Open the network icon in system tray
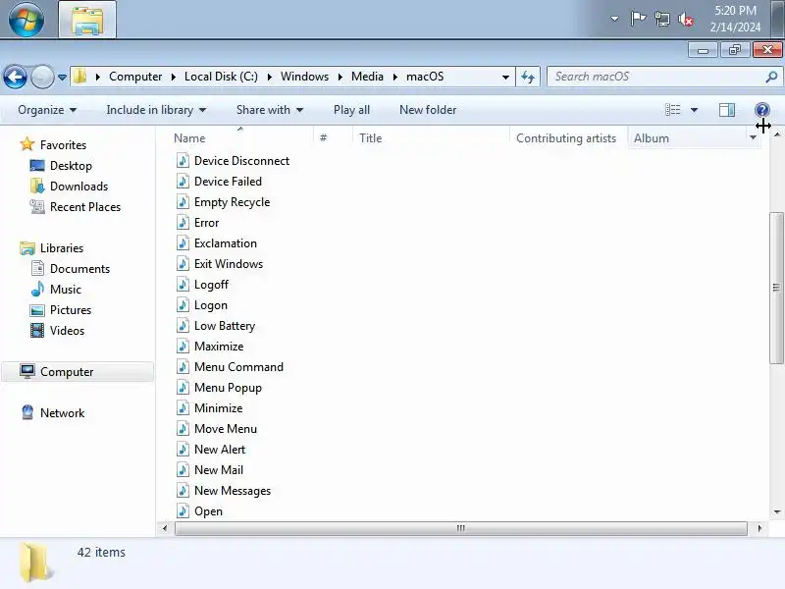 coord(661,20)
